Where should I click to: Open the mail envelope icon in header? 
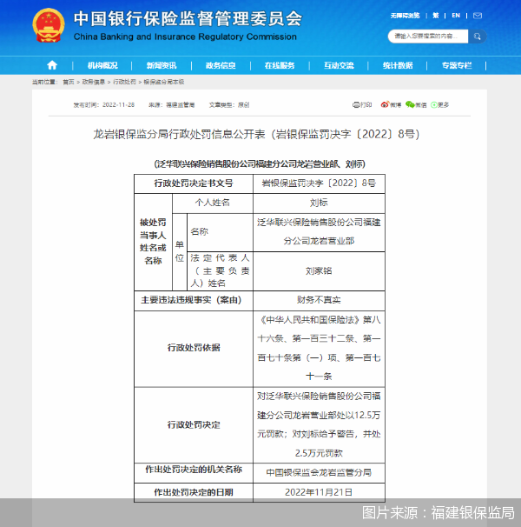click(478, 16)
